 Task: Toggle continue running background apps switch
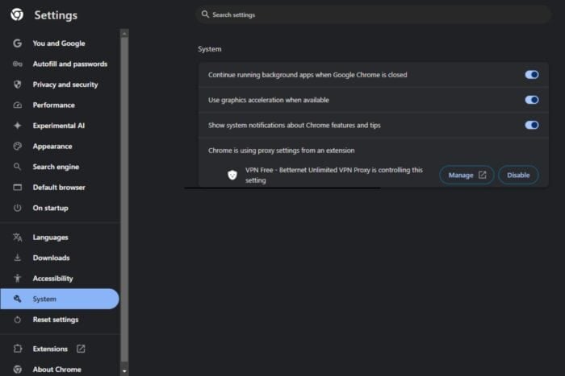pyautogui.click(x=531, y=75)
